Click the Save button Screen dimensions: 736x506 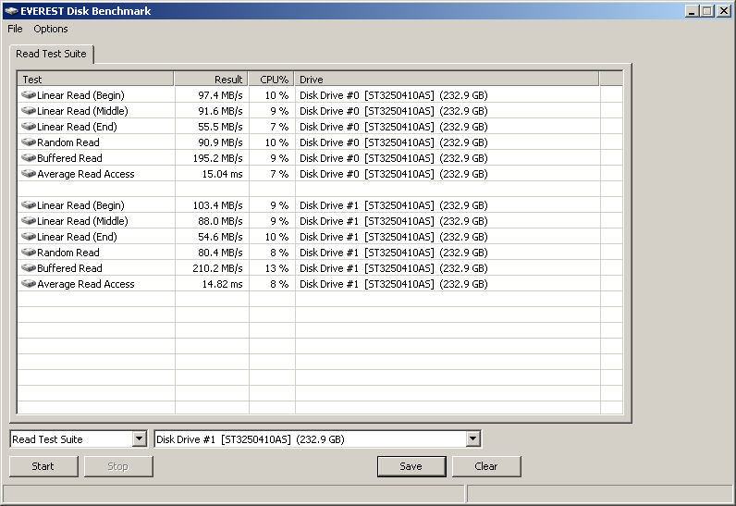(411, 466)
